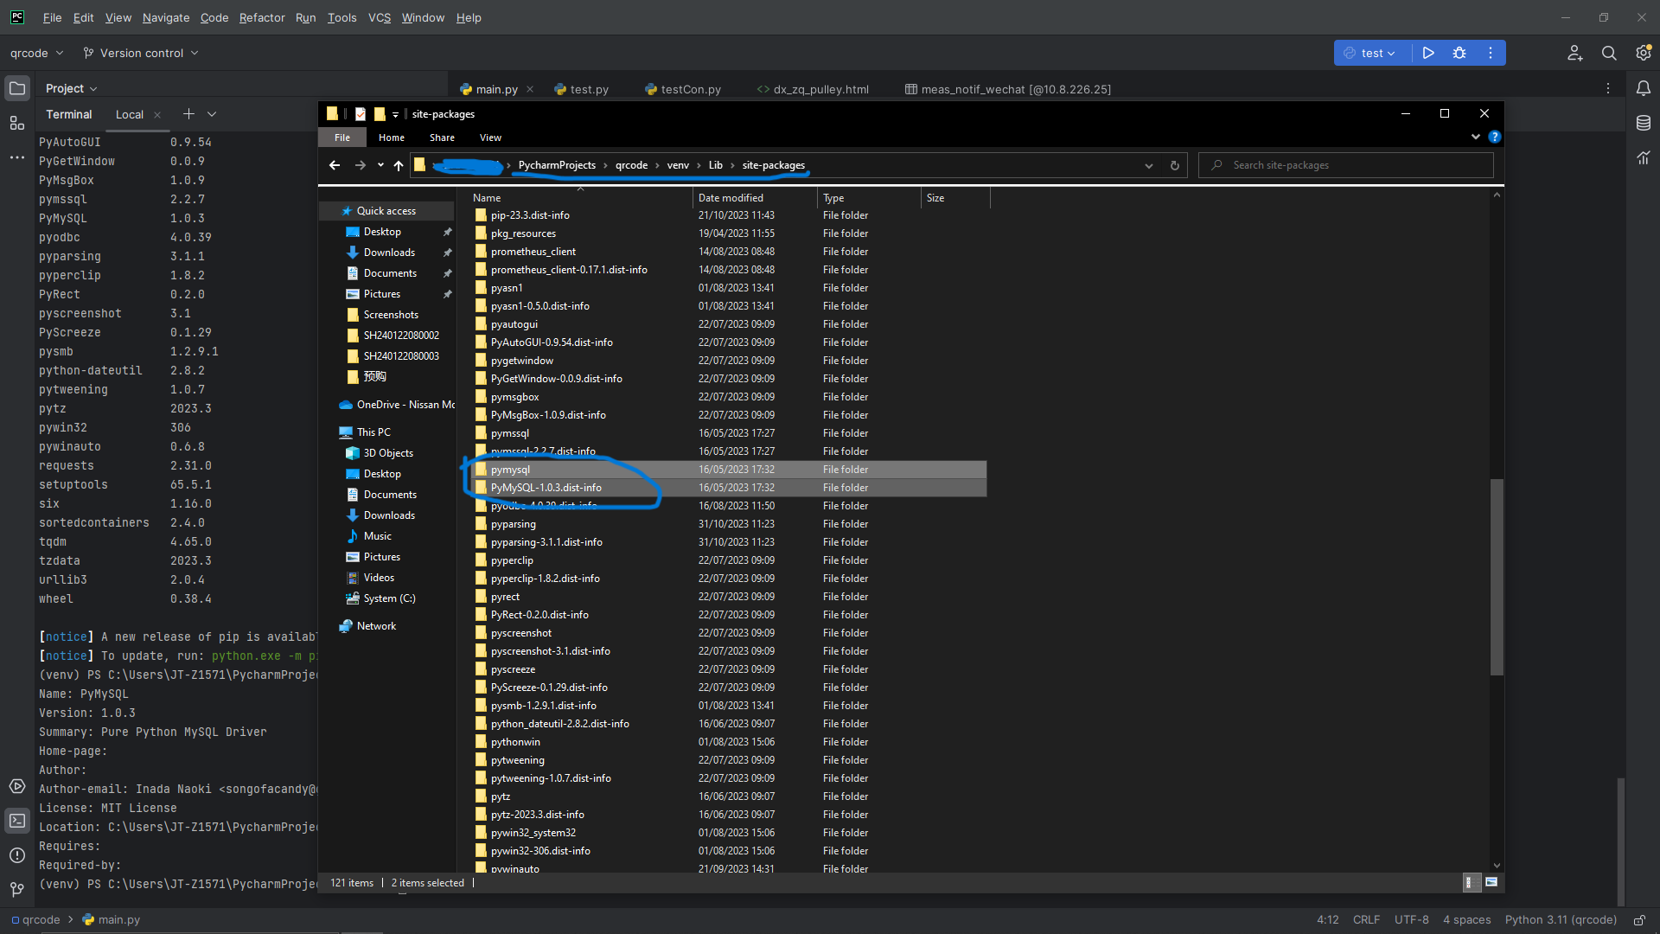Debug the test configuration

tap(1459, 53)
